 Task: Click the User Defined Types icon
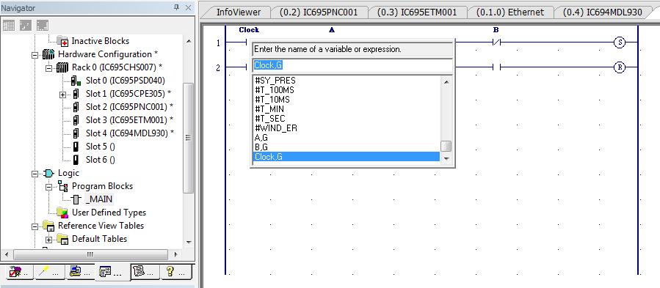pyautogui.click(x=62, y=213)
